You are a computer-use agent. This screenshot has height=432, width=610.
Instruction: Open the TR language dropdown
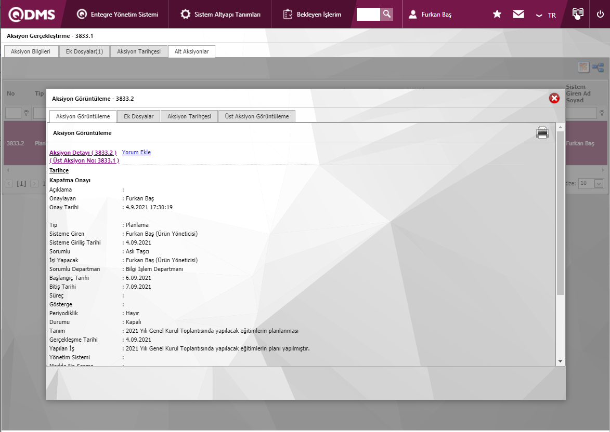(x=546, y=15)
